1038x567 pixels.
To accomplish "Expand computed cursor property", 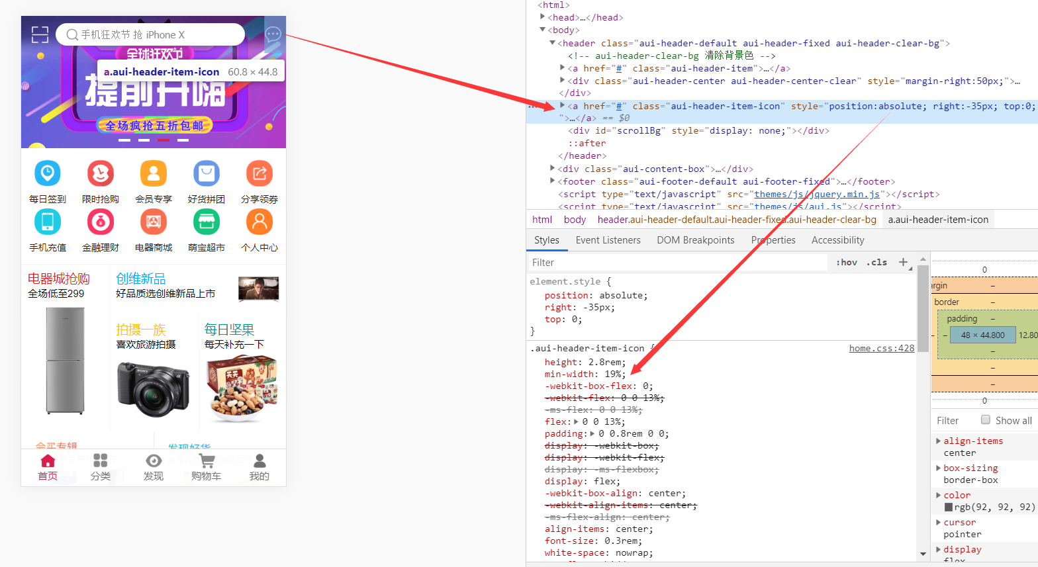I will click(939, 522).
